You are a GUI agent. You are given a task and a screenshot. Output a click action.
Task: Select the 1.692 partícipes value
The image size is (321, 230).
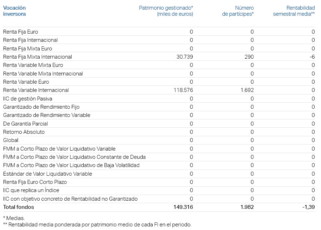[x=247, y=90]
